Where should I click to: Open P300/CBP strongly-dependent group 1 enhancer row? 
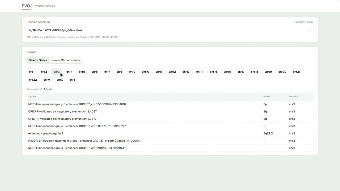(170, 141)
